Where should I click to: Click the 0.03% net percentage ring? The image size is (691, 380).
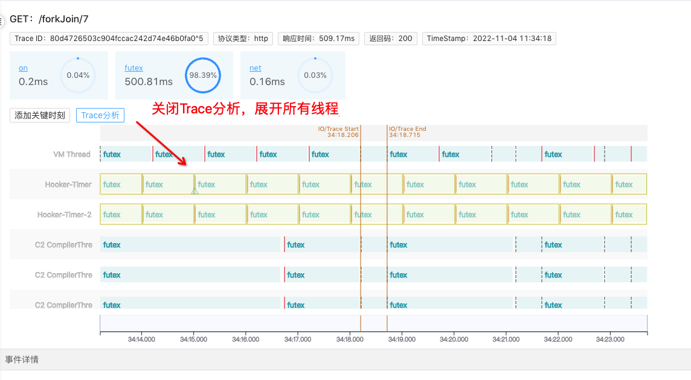(315, 76)
